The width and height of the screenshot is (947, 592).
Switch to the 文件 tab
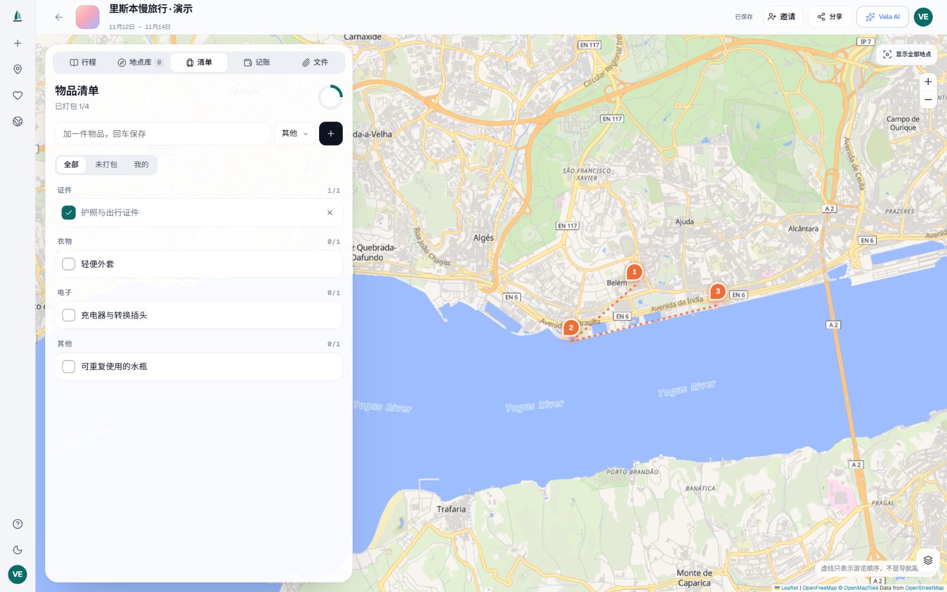[315, 62]
